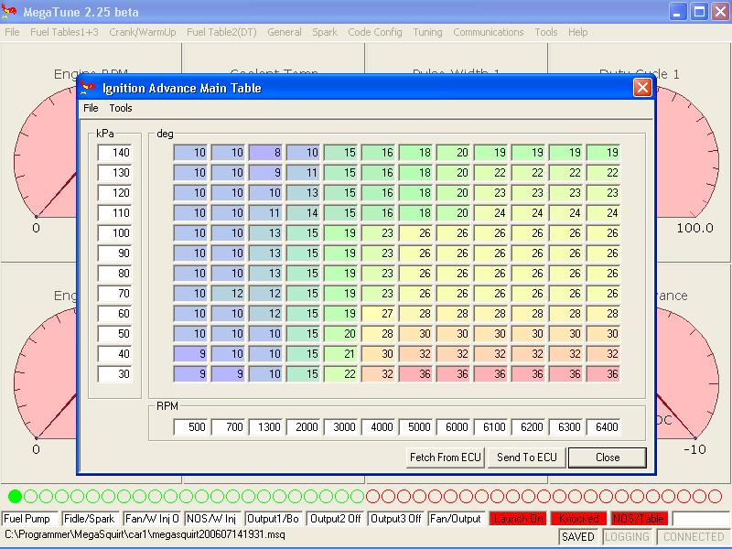Click the Close button in the dialog
The width and height of the screenshot is (732, 549).
pyautogui.click(x=608, y=457)
